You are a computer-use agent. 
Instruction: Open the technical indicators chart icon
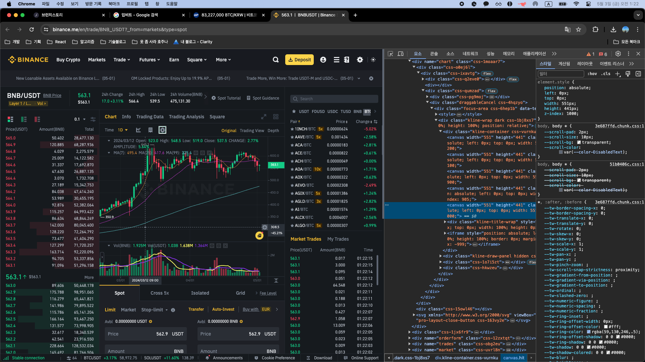(138, 130)
